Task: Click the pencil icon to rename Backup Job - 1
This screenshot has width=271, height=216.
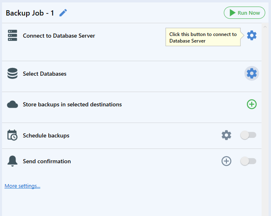Action: point(63,13)
